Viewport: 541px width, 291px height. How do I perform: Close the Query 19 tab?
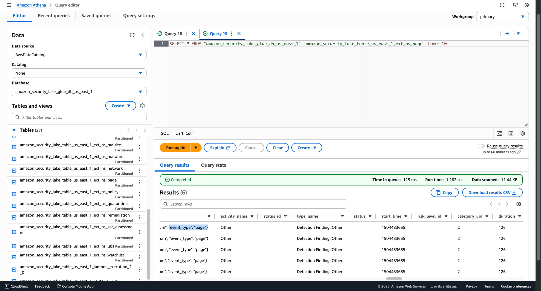point(239,34)
